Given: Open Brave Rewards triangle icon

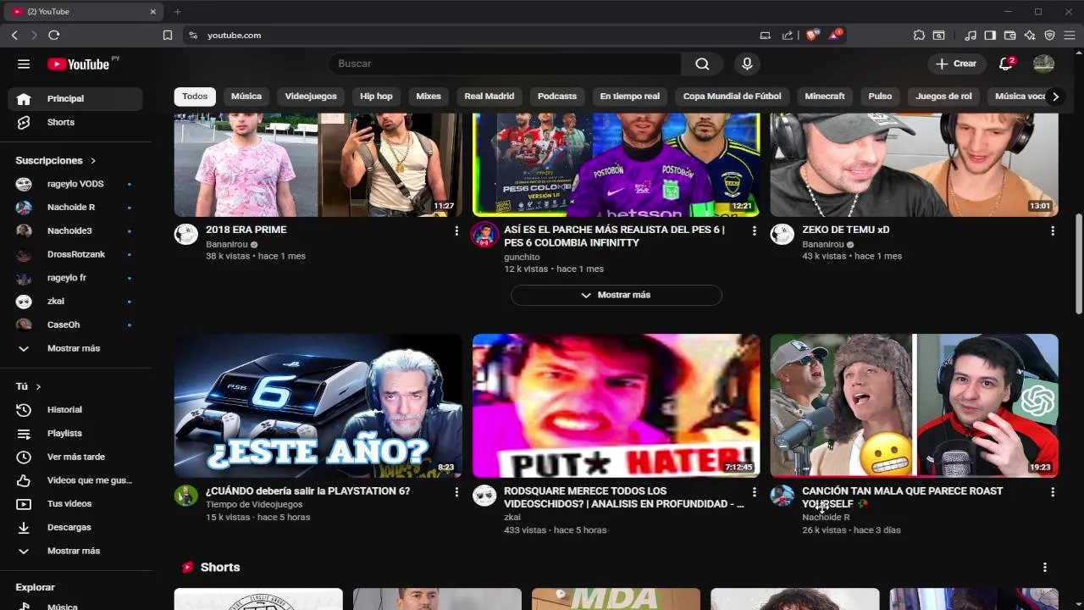Looking at the screenshot, I should point(835,35).
